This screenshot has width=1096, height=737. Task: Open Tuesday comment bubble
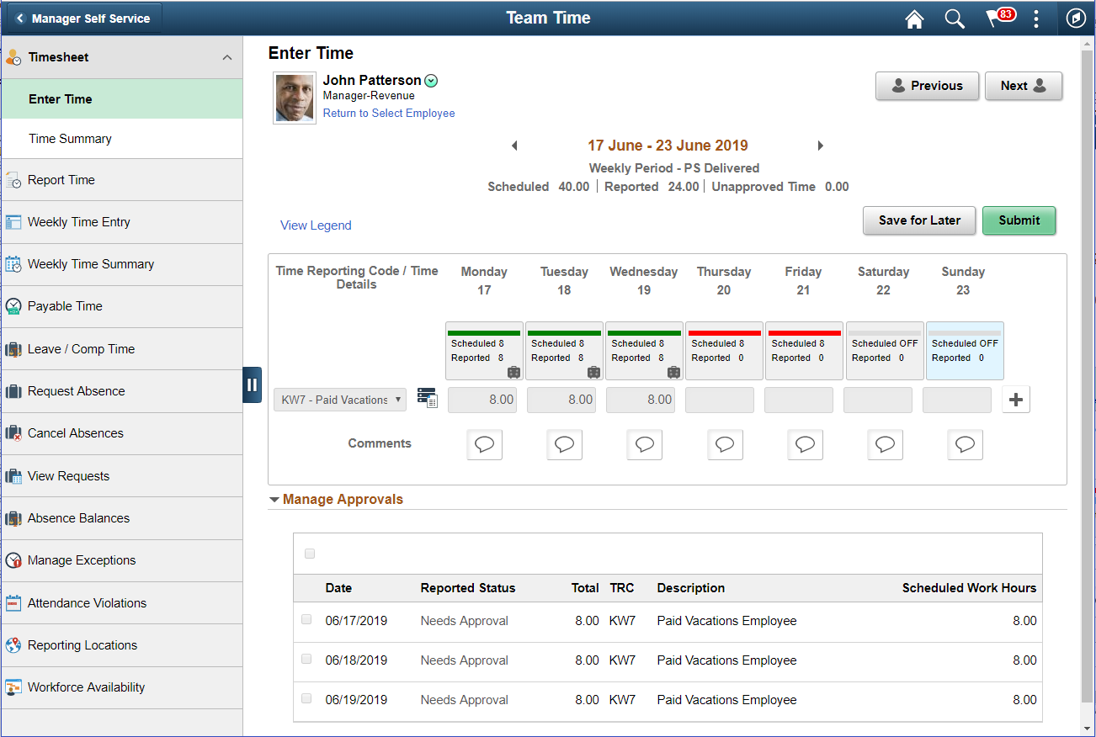(x=564, y=444)
